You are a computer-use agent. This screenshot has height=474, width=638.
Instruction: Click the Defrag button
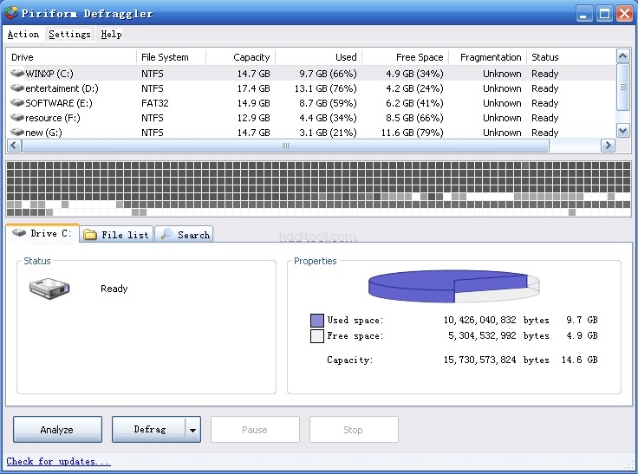[x=148, y=429]
